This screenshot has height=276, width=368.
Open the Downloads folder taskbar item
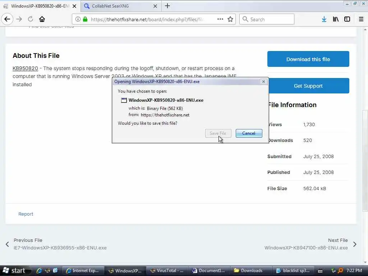250,271
